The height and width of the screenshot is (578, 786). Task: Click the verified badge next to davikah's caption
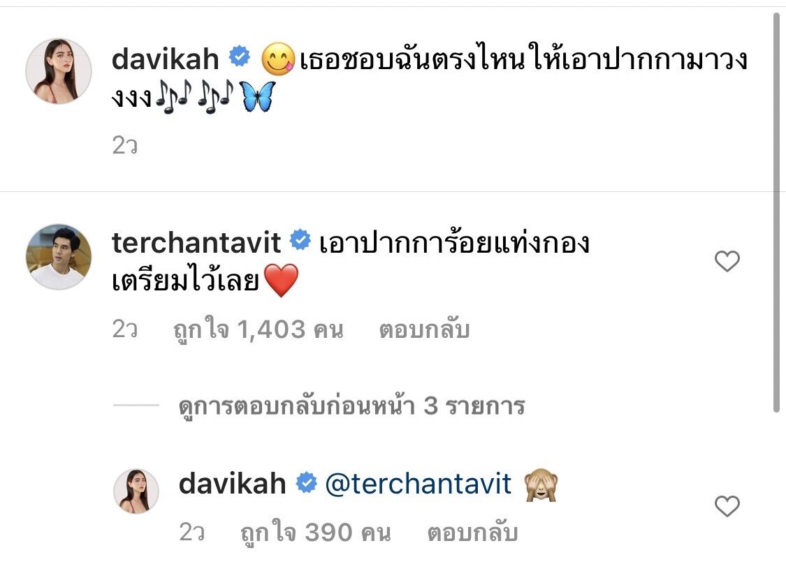click(240, 56)
